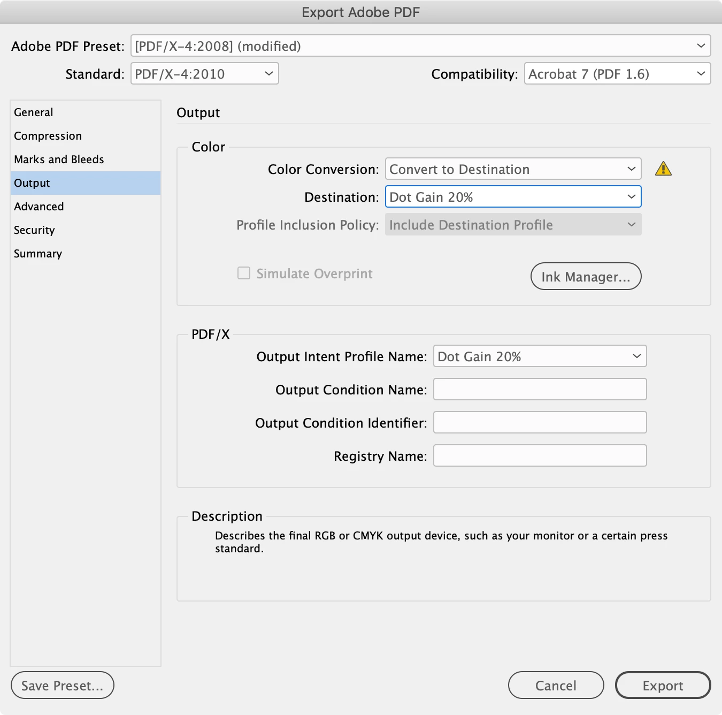Switch to the Advanced section
The width and height of the screenshot is (722, 715).
click(x=86, y=207)
